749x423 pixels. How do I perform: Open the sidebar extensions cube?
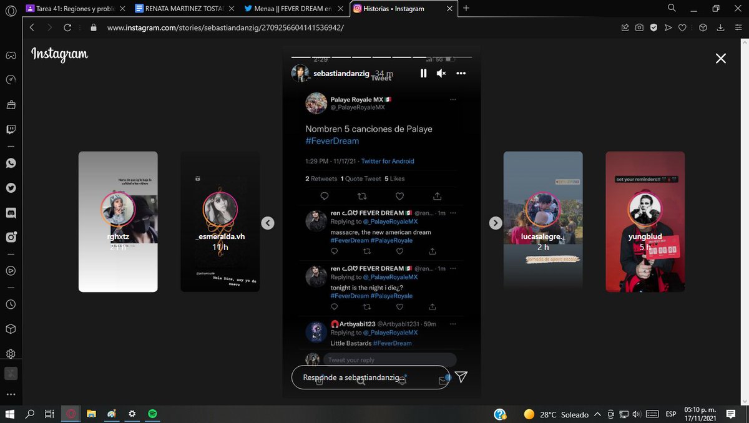point(11,329)
